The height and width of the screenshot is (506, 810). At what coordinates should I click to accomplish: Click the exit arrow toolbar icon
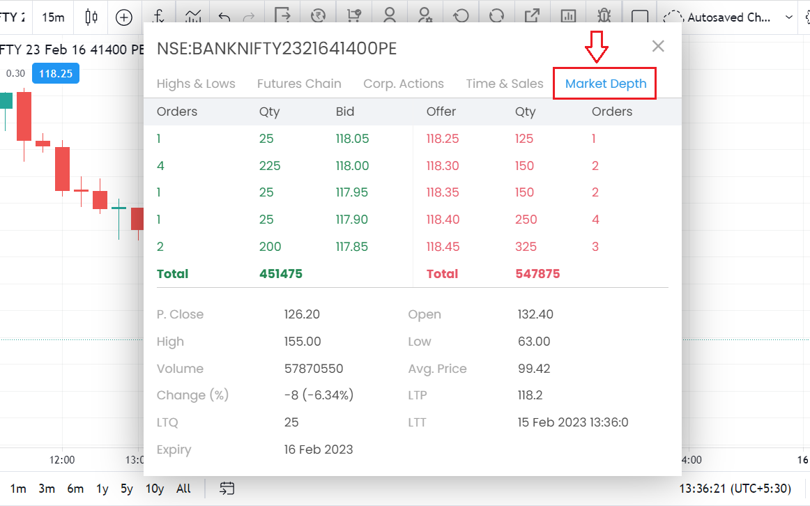pyautogui.click(x=282, y=15)
